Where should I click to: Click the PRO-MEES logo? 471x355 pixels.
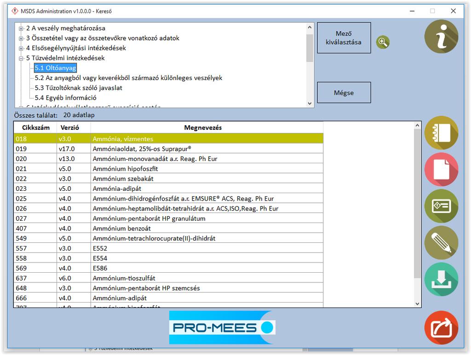pyautogui.click(x=222, y=327)
